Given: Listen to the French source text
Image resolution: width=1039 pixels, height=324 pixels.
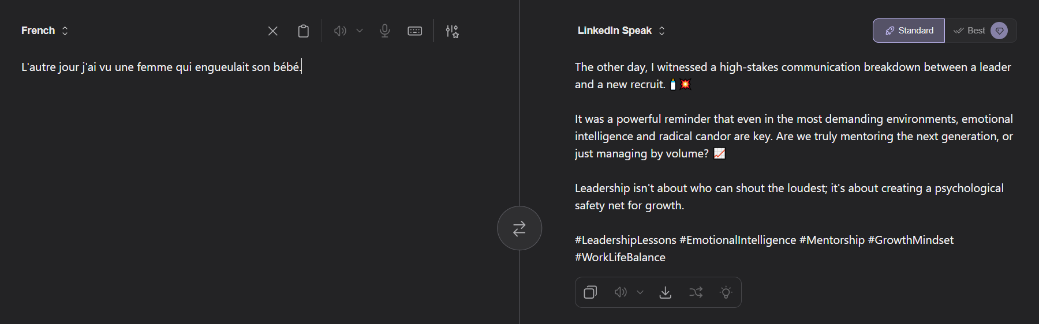Looking at the screenshot, I should pyautogui.click(x=340, y=31).
